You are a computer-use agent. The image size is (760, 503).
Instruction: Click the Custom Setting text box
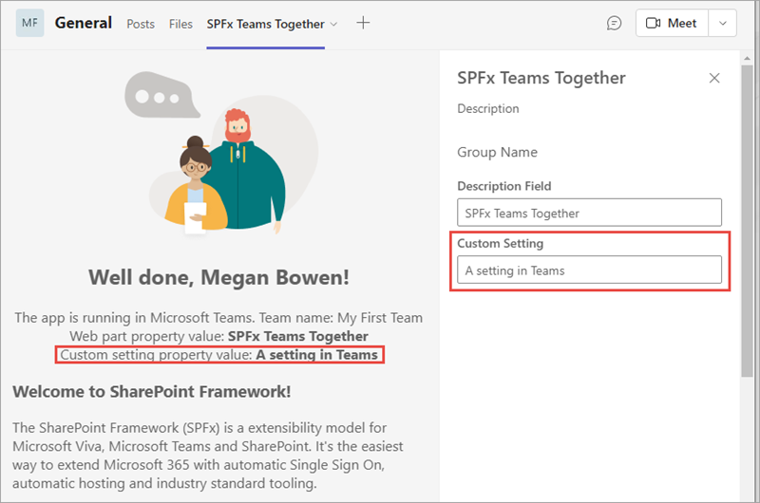coord(589,270)
